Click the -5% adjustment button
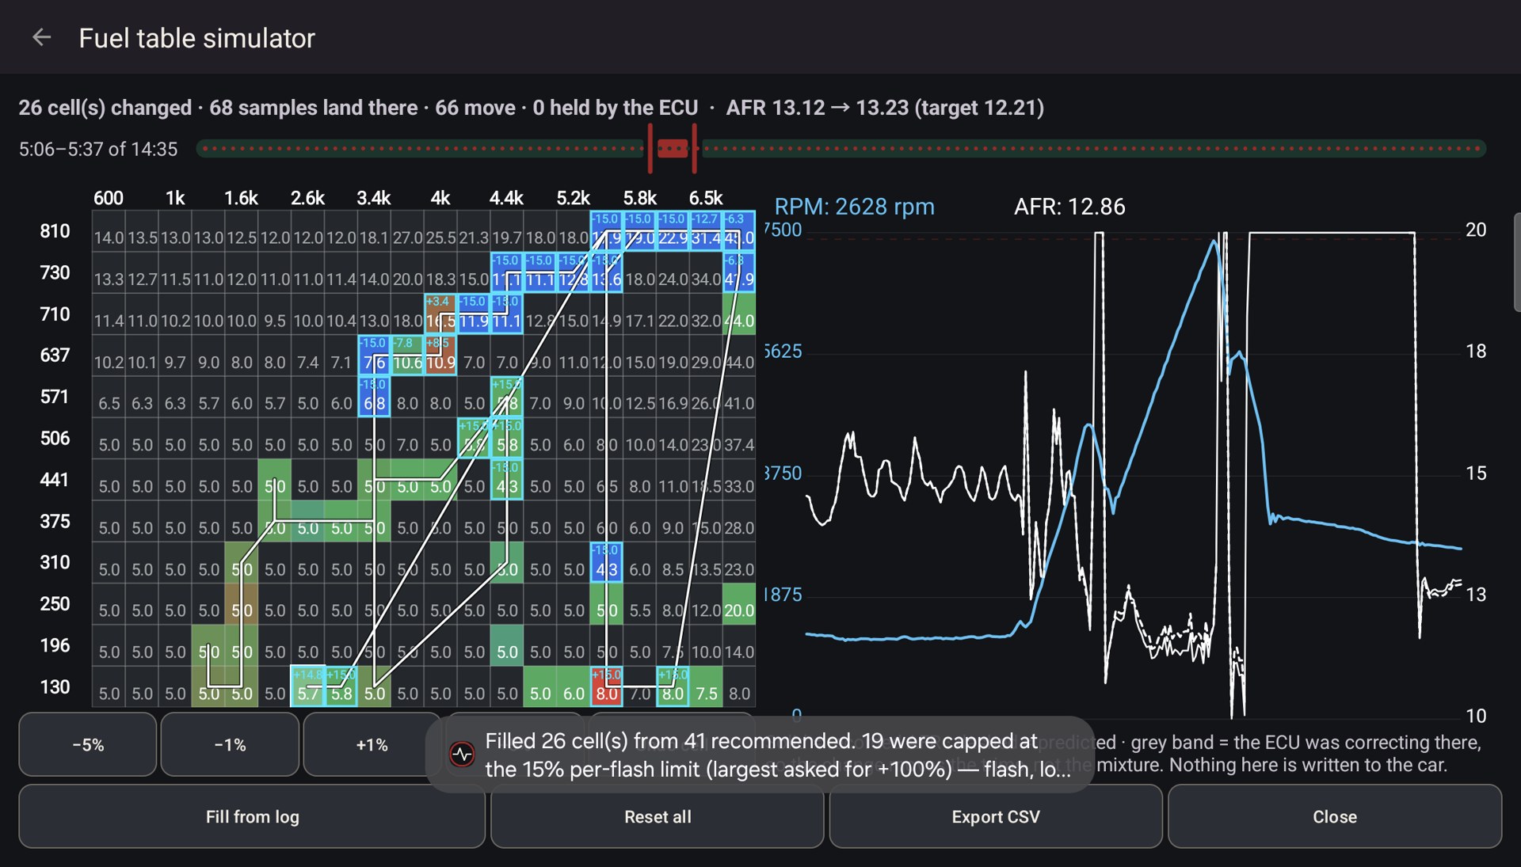This screenshot has width=1521, height=867. pos(87,745)
